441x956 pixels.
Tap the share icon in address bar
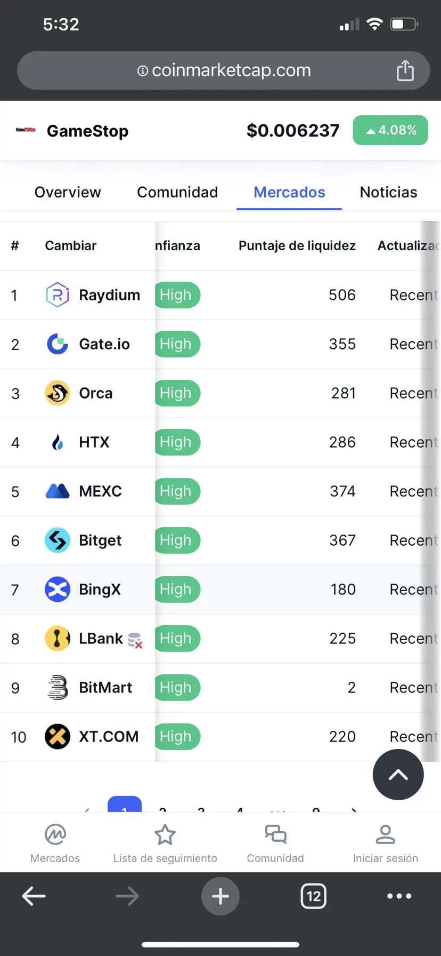[x=405, y=70]
